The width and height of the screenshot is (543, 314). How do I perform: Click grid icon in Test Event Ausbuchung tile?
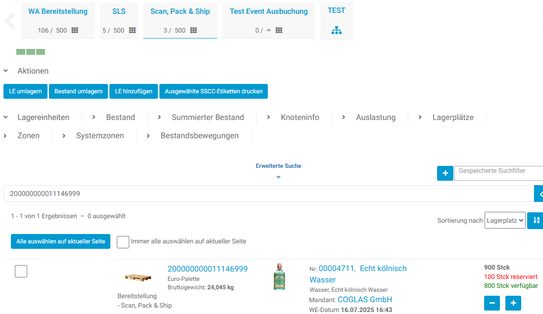pos(279,31)
